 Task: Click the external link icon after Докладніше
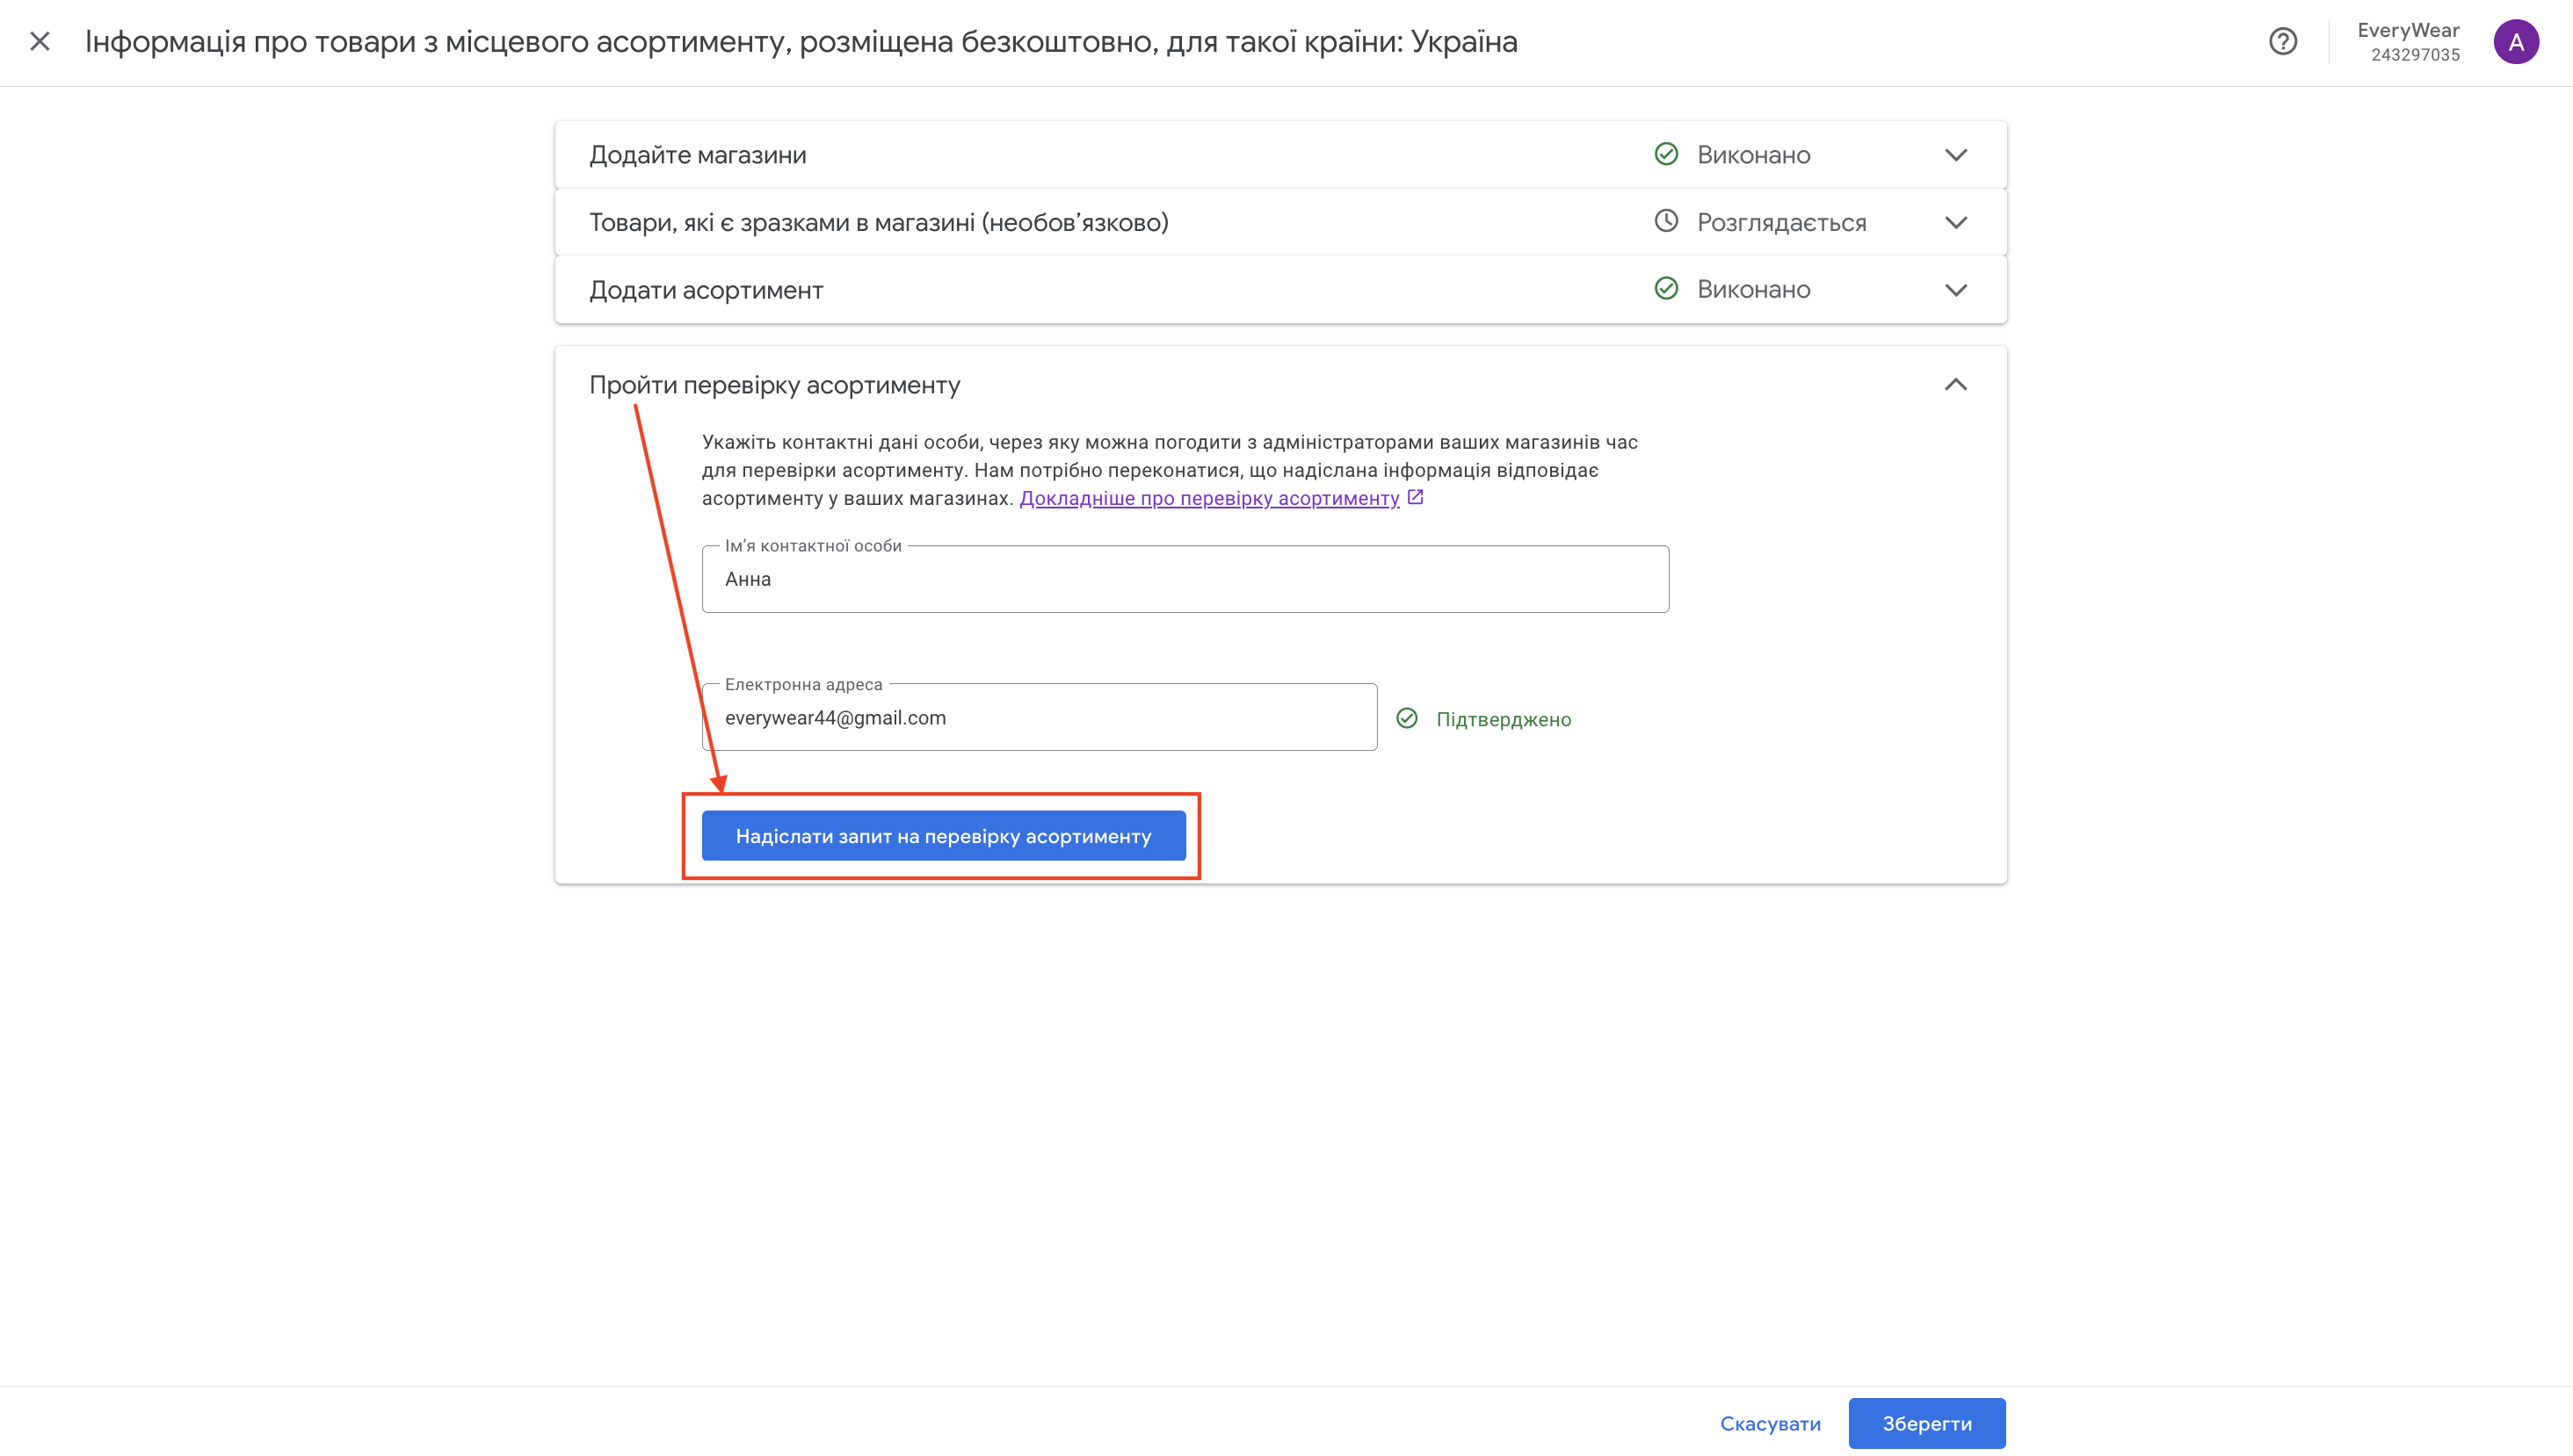pos(1416,497)
